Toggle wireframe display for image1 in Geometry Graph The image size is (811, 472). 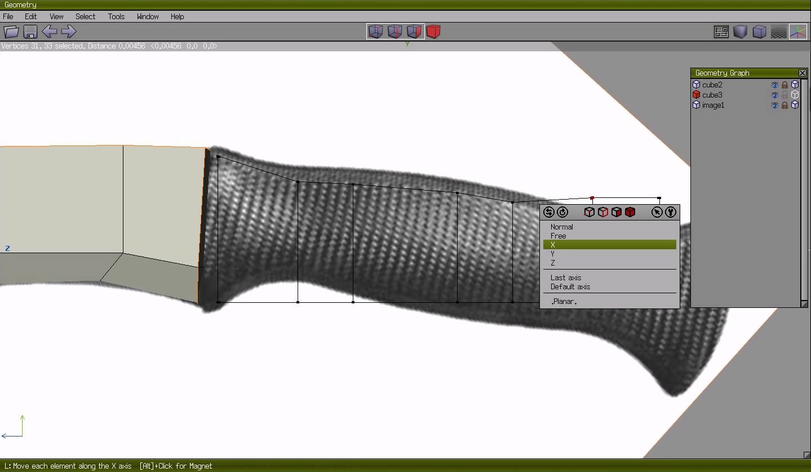coord(795,105)
